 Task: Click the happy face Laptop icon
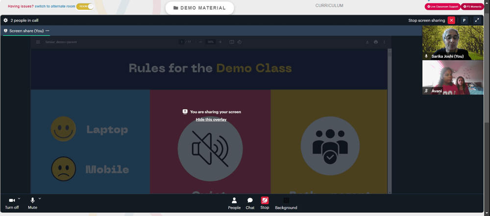63,129
